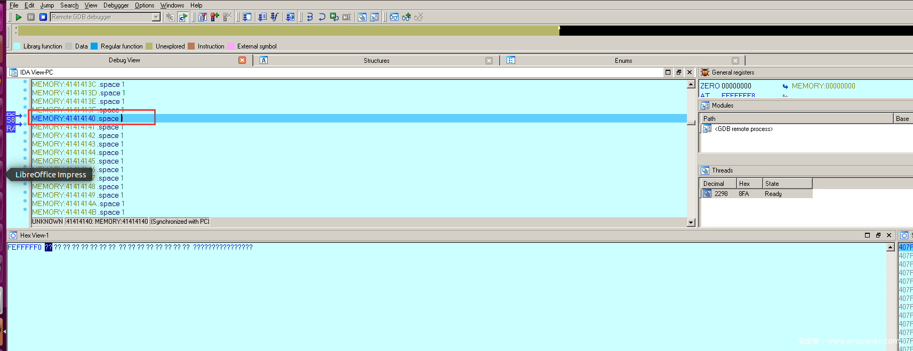
Task: Close the Enums tab
Action: click(735, 61)
